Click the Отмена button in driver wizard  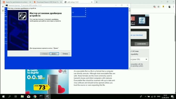tap(65, 54)
